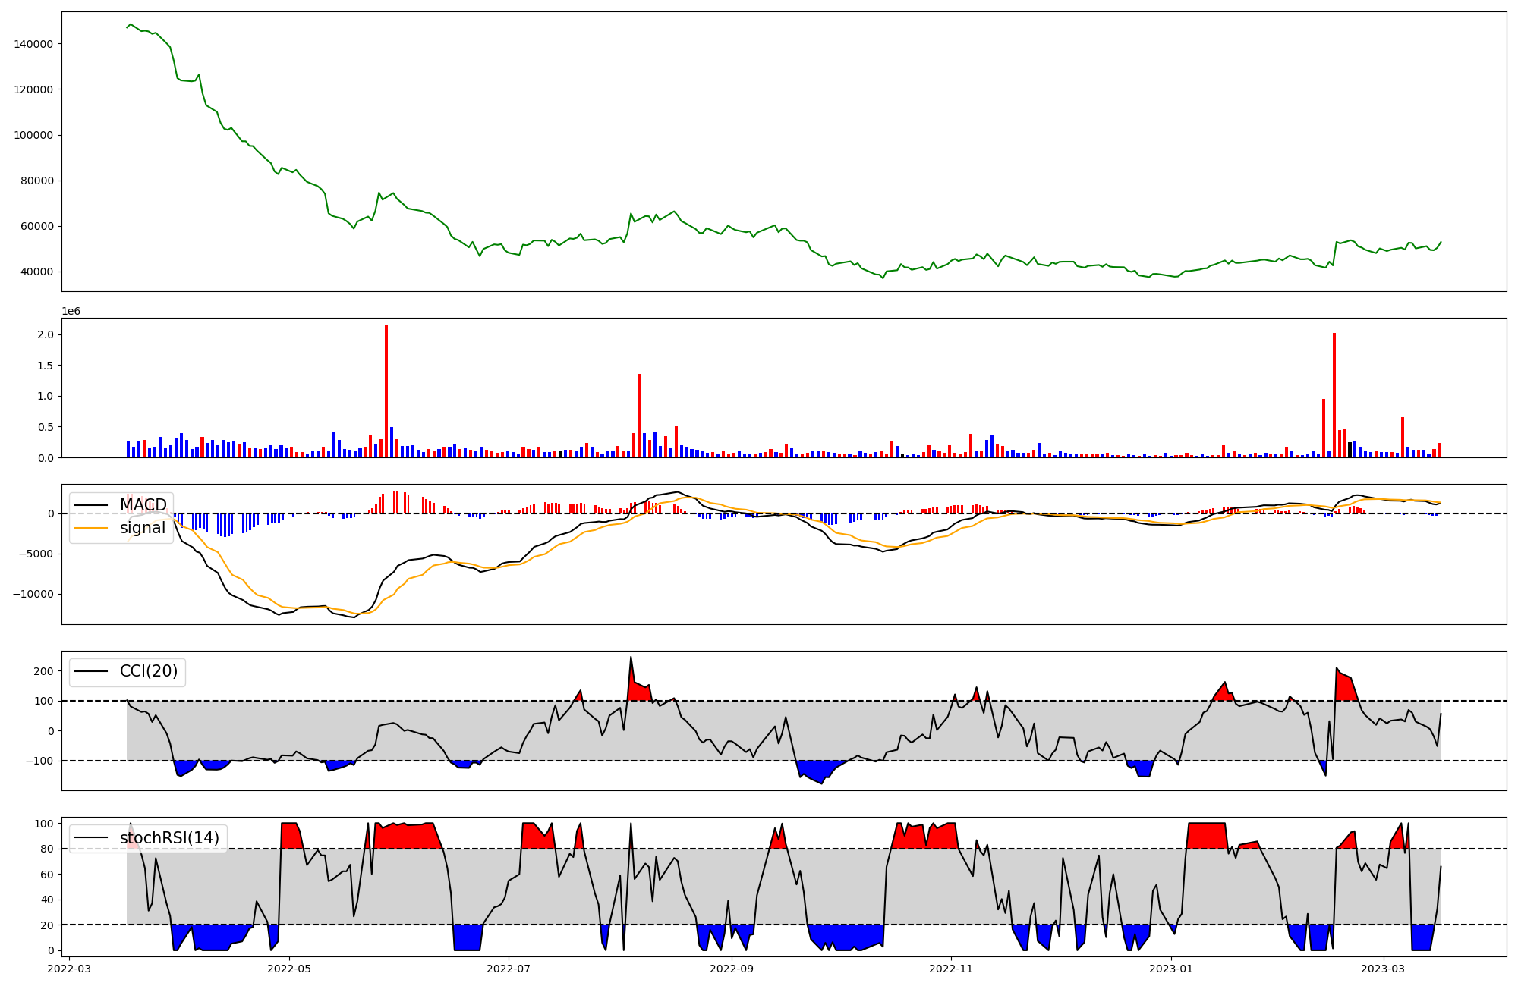Click the −10000 MACD axis label
Viewport: 1518px width, 986px height.
[x=32, y=594]
